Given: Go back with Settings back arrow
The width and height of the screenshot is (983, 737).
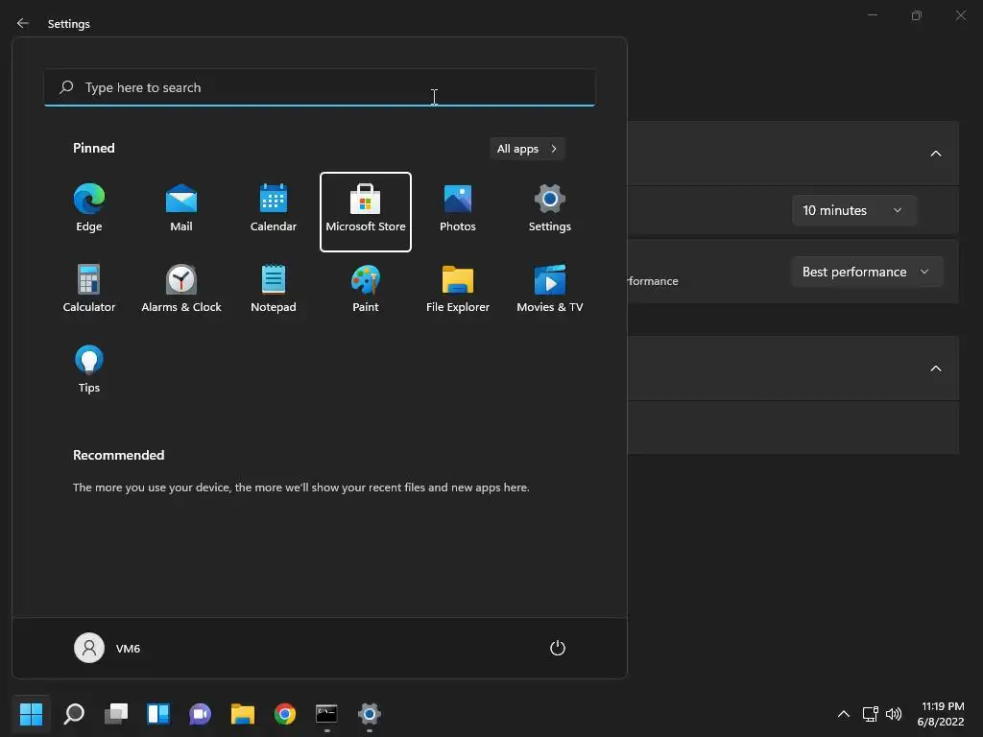Looking at the screenshot, I should click(x=23, y=23).
